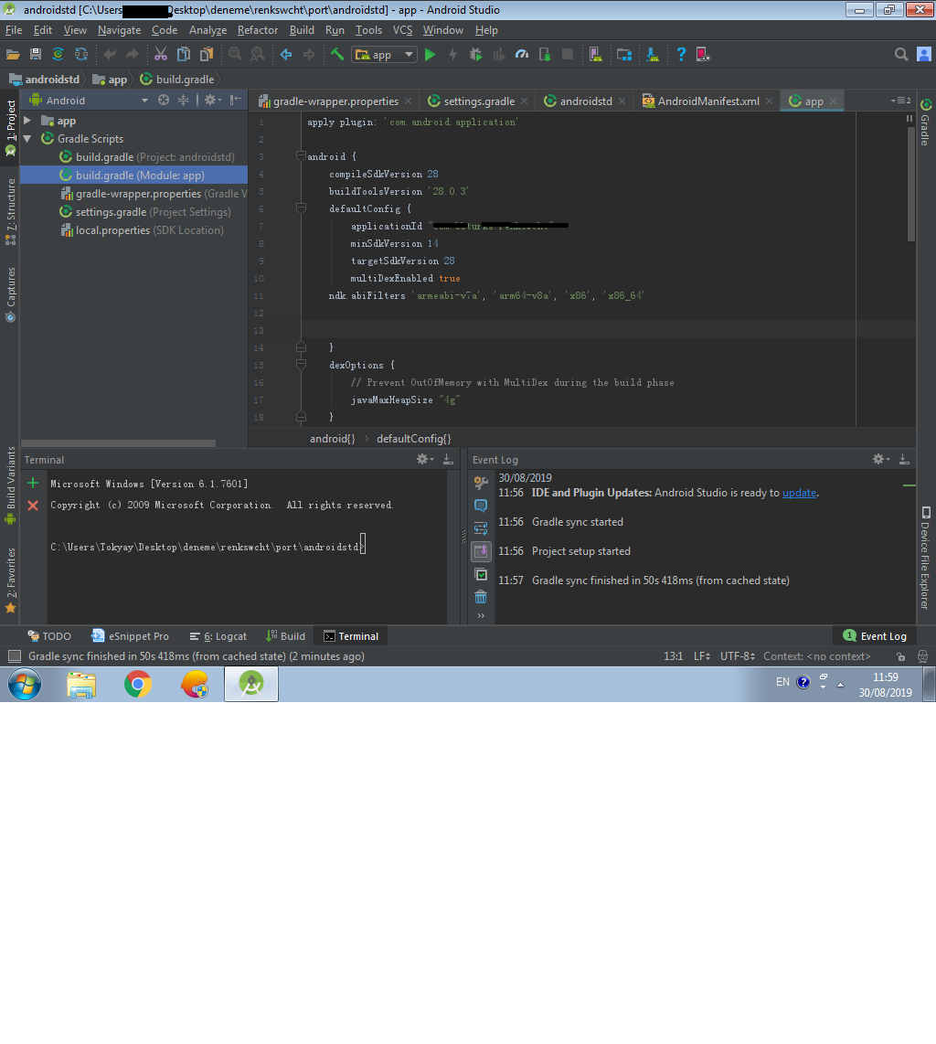936x1044 pixels.
Task: Open the eSnippet Pro tool window
Action: pos(131,636)
